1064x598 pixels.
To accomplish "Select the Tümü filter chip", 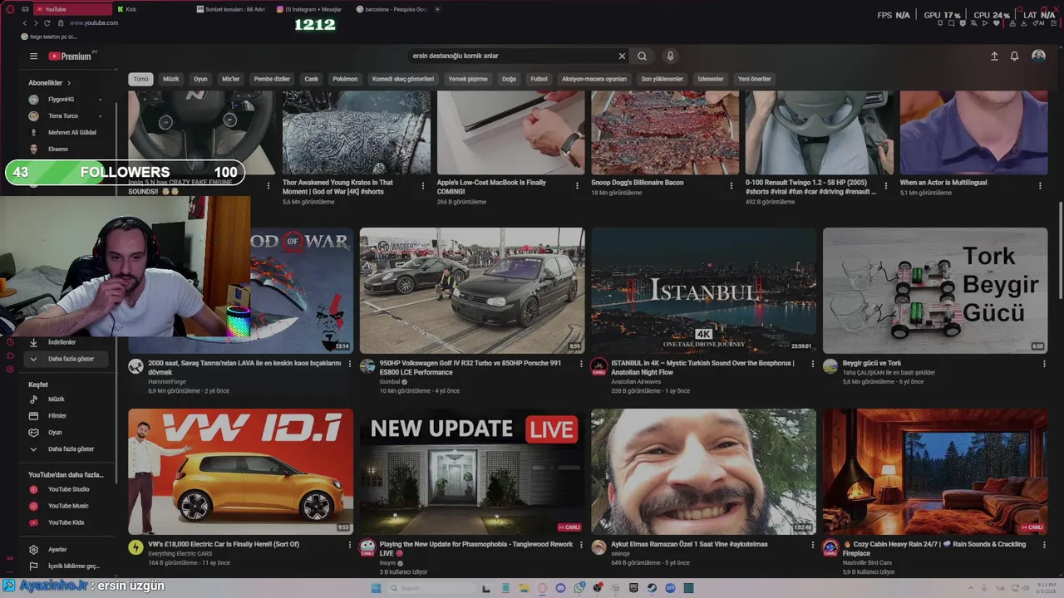I will (141, 79).
